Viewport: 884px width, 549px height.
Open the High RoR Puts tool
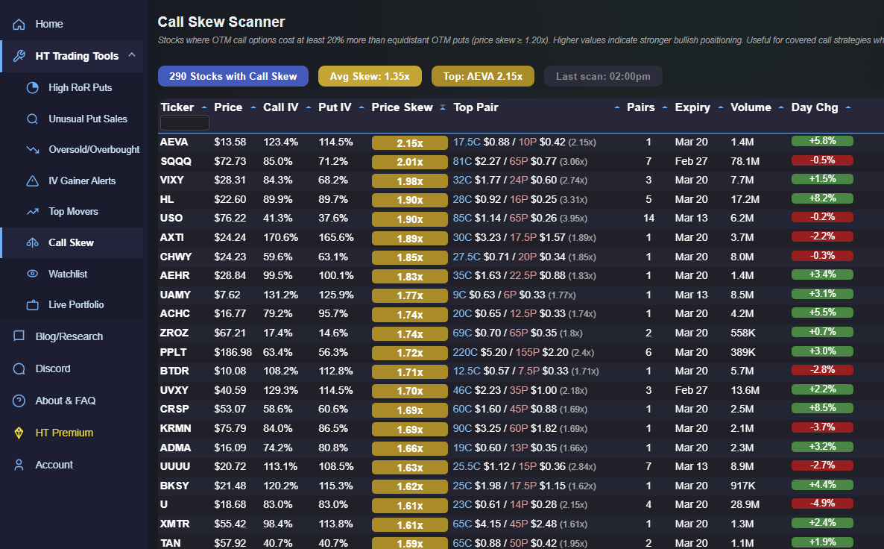32,87
